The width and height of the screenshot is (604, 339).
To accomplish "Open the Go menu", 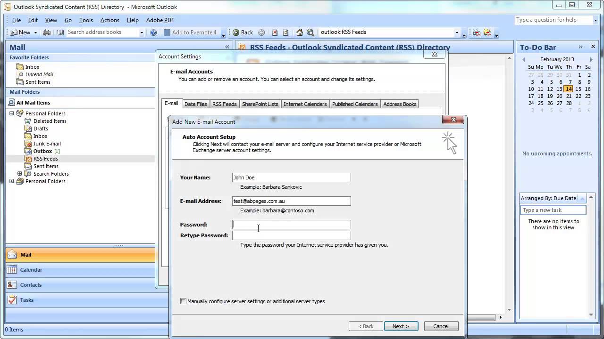I will [68, 20].
